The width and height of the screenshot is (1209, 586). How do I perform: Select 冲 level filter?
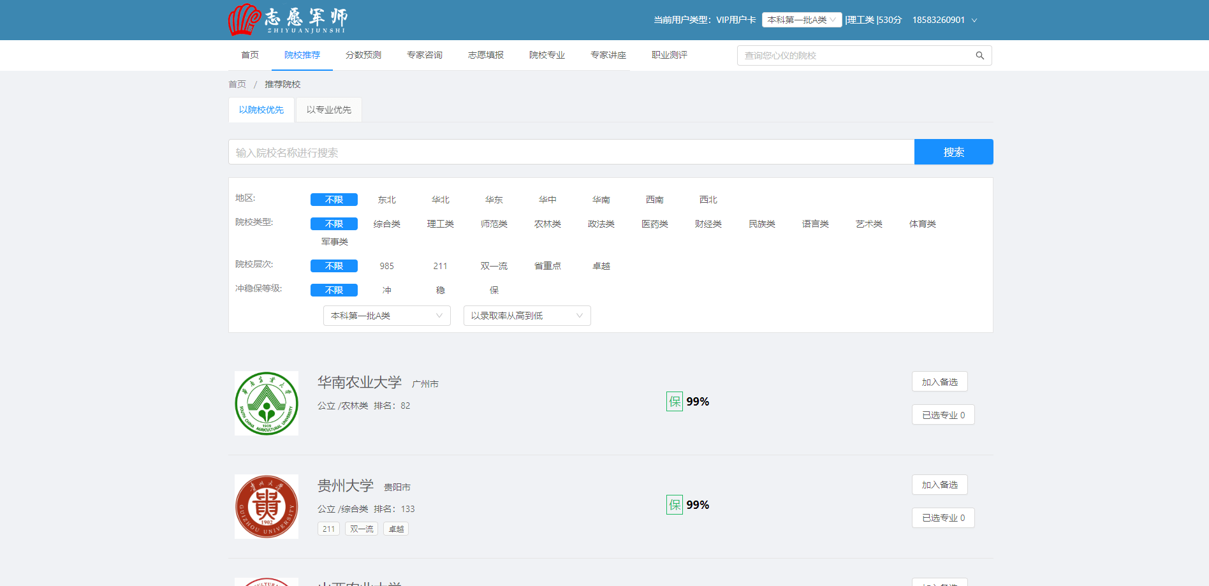[387, 290]
